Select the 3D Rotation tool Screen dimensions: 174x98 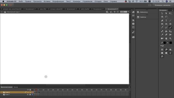(x=162, y=17)
